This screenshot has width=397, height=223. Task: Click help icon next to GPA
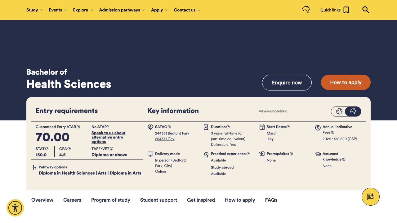[x=69, y=149]
